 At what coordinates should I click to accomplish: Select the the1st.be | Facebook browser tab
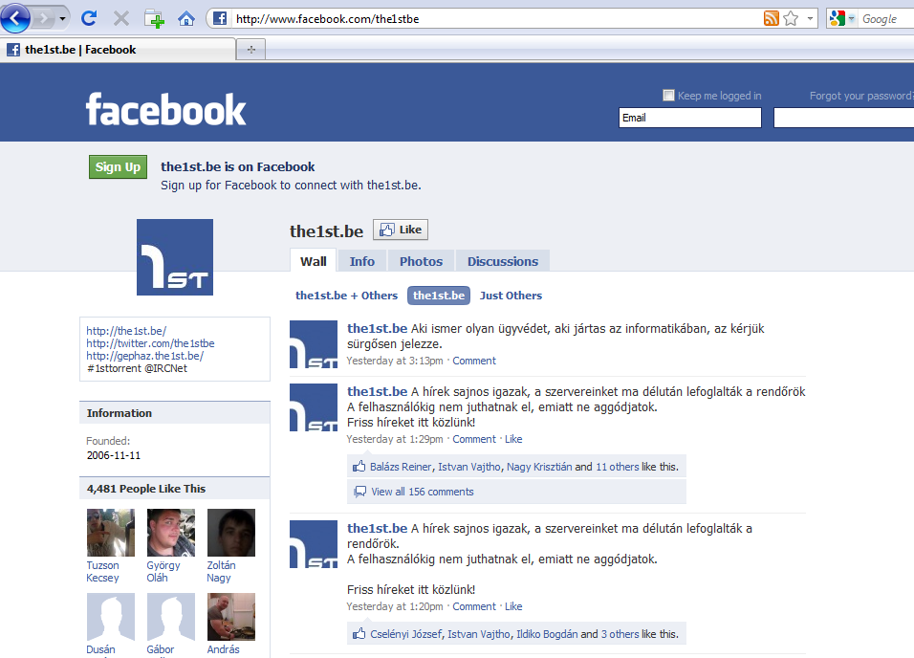(118, 50)
